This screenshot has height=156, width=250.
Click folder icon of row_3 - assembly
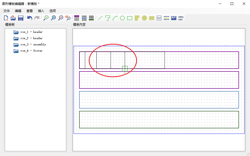click(x=16, y=45)
